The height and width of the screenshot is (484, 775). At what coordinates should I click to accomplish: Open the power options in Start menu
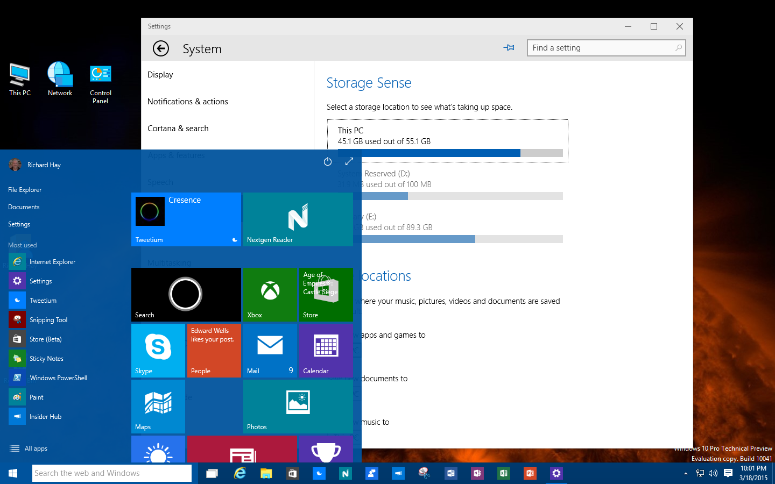coord(328,161)
